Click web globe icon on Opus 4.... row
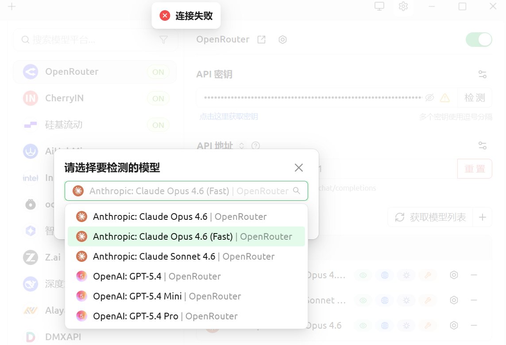The width and height of the screenshot is (506, 345). coord(385,276)
